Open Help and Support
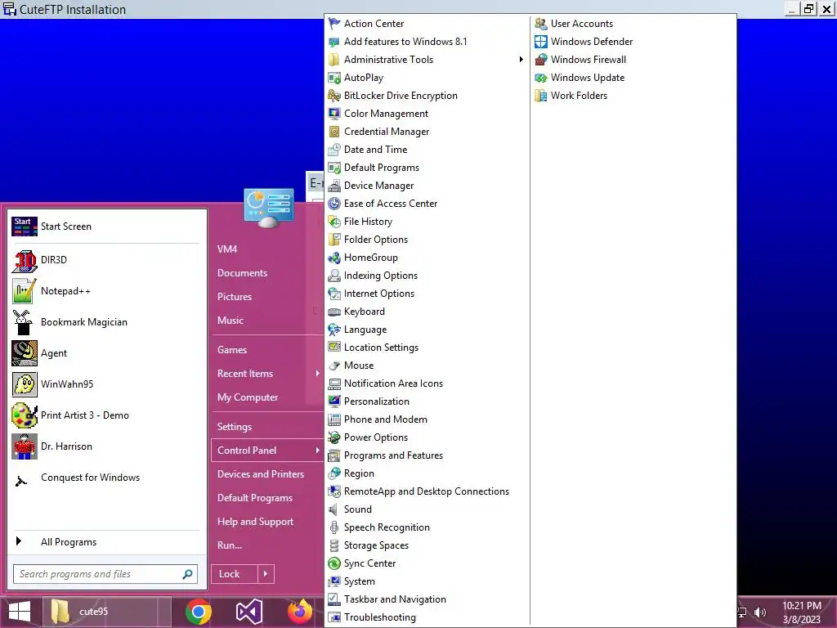Image resolution: width=837 pixels, height=628 pixels. point(268,522)
